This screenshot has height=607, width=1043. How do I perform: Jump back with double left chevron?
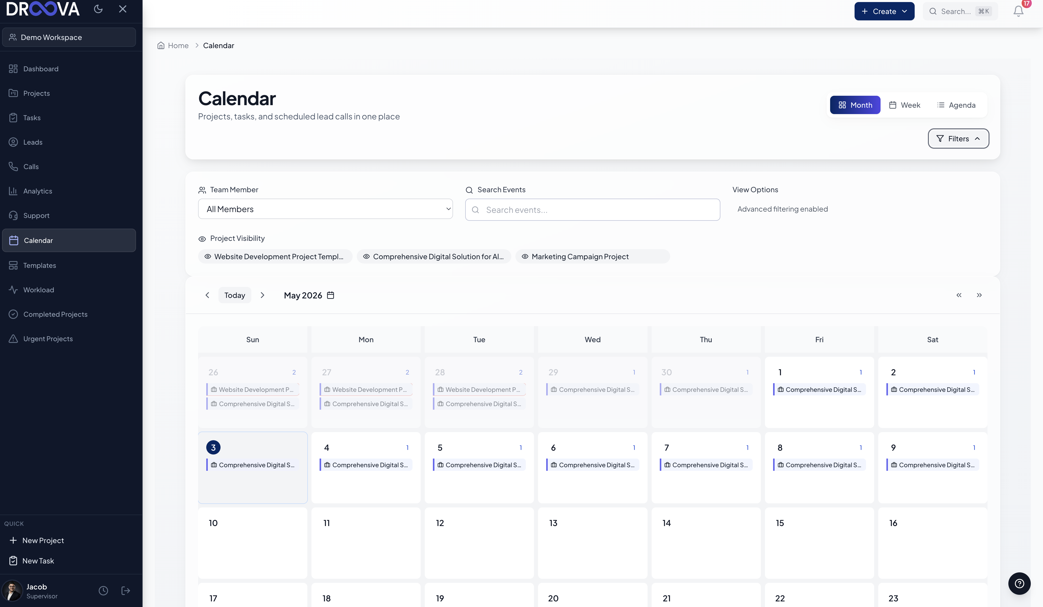point(959,295)
